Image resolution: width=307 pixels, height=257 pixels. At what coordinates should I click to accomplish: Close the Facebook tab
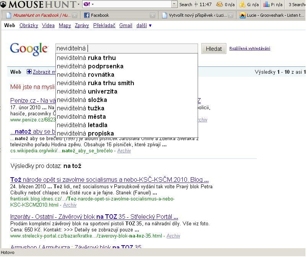[153, 15]
